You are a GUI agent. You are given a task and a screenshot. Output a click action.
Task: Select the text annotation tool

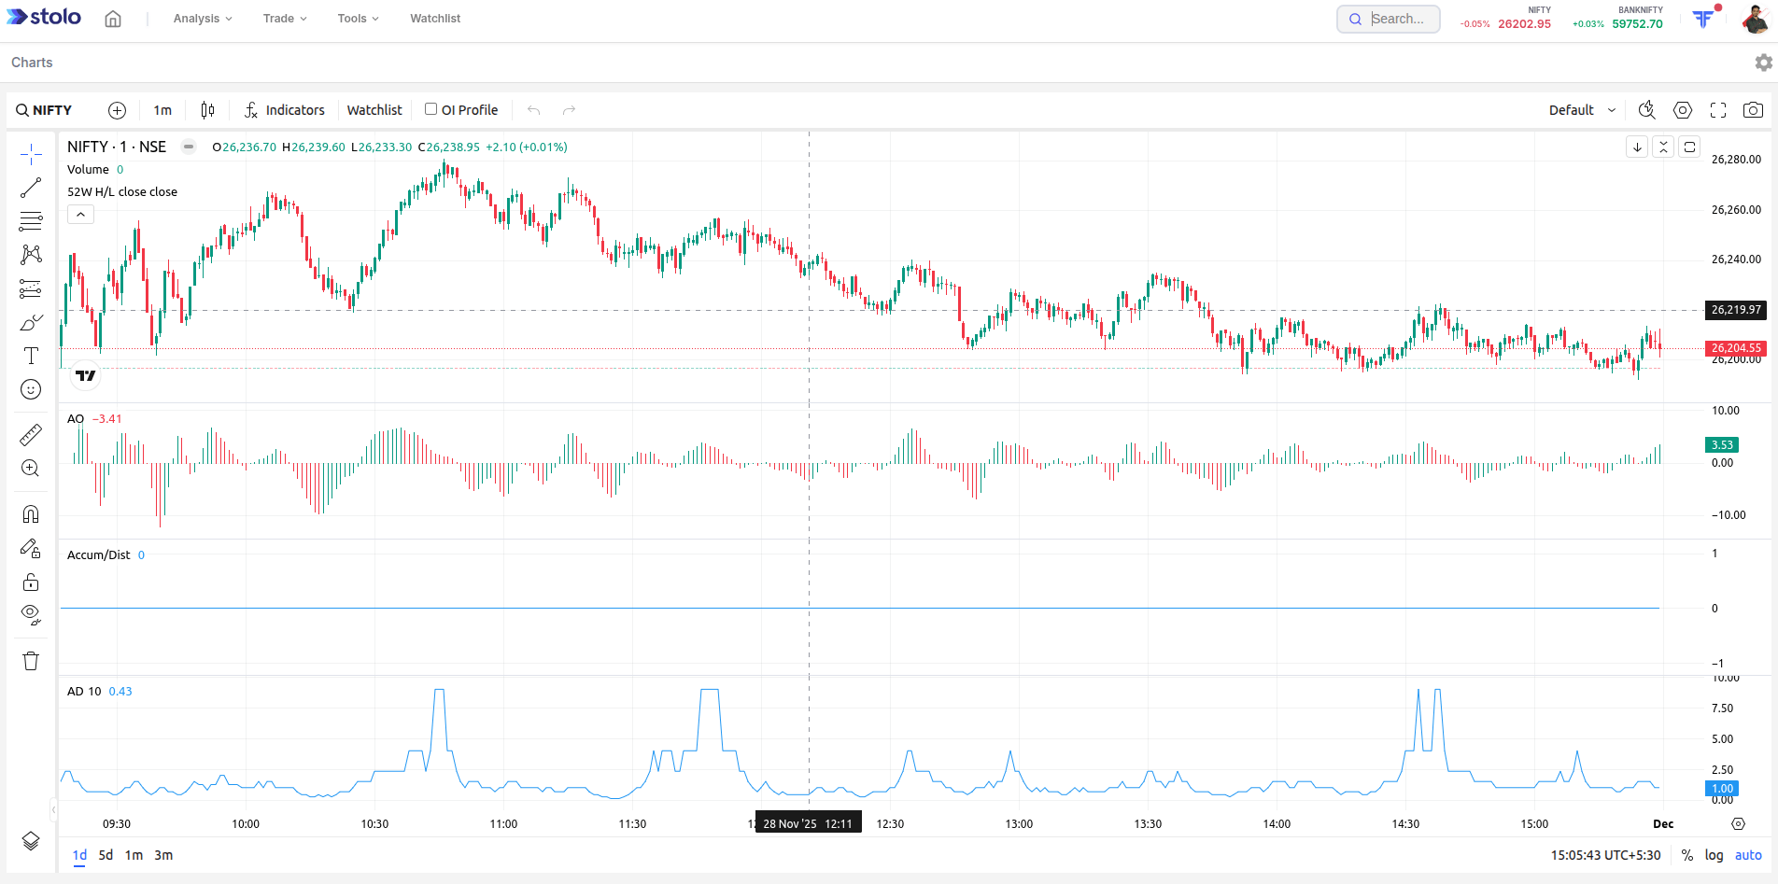point(31,356)
